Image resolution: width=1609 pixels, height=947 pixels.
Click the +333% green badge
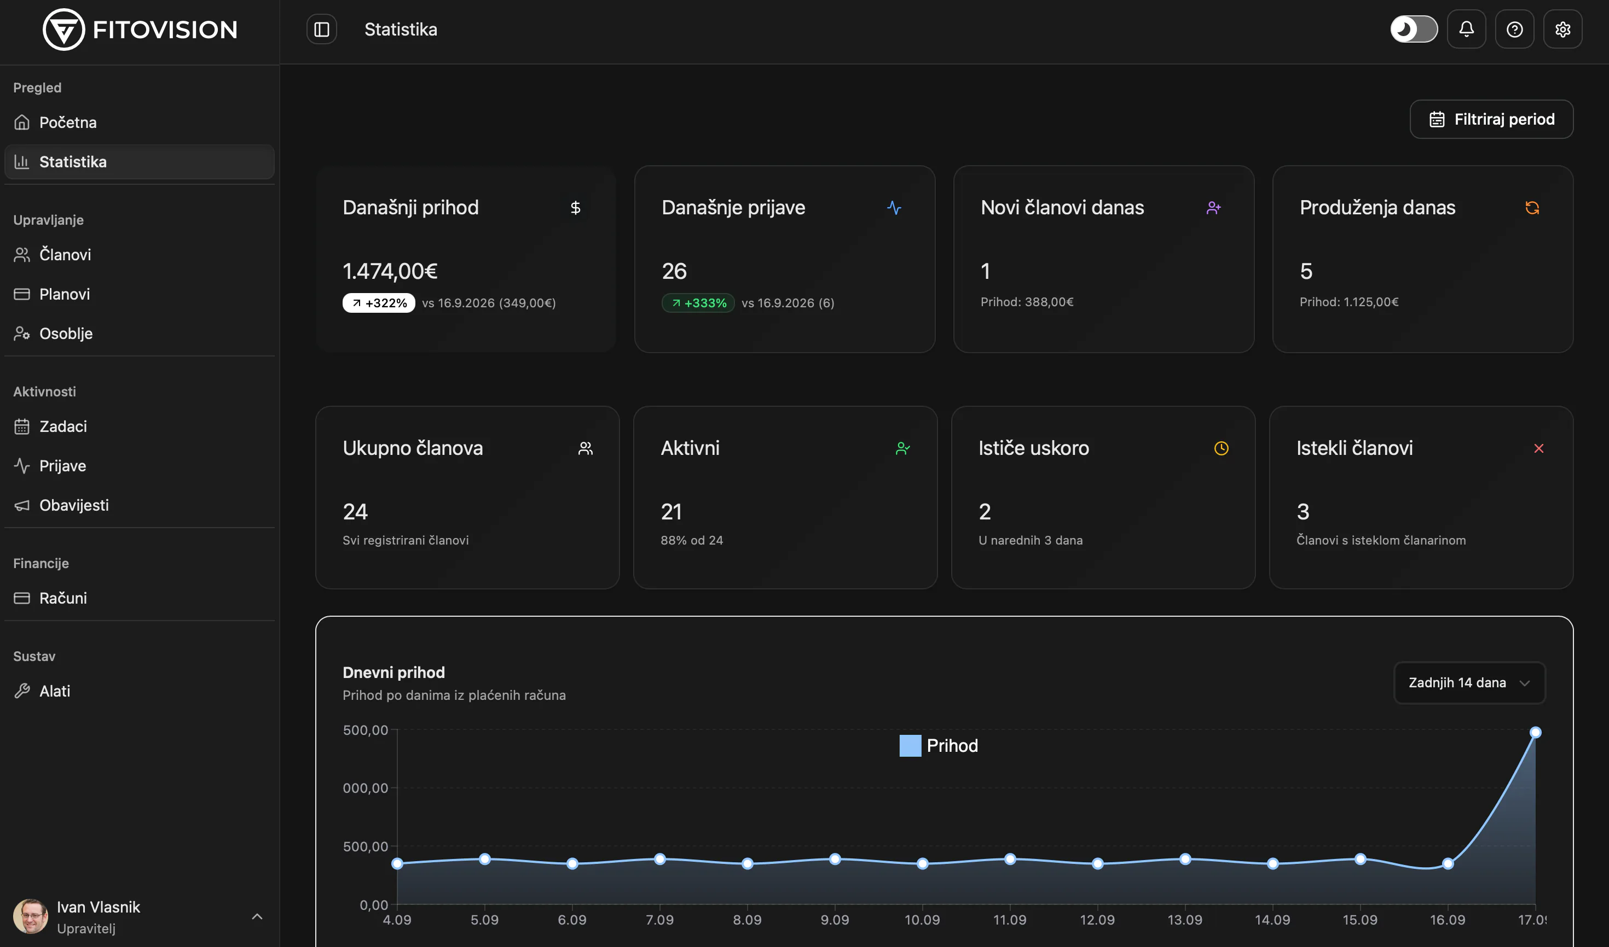698,303
